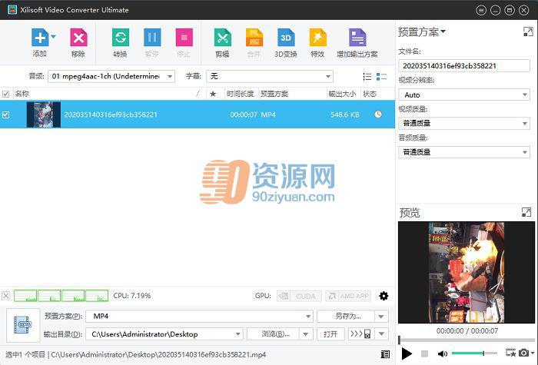Screen dimensions: 538x365
Task: Open the video quality (视频质量) dropdown
Action: 464,123
